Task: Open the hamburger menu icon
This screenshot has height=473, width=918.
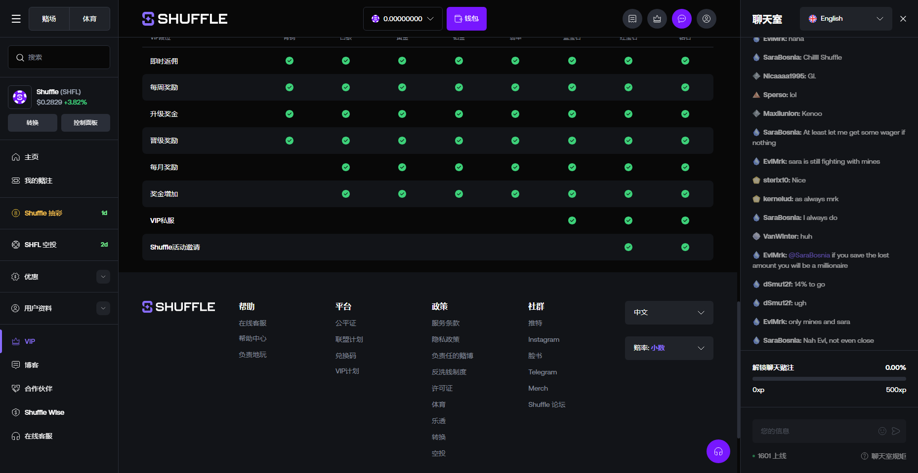Action: [x=16, y=19]
